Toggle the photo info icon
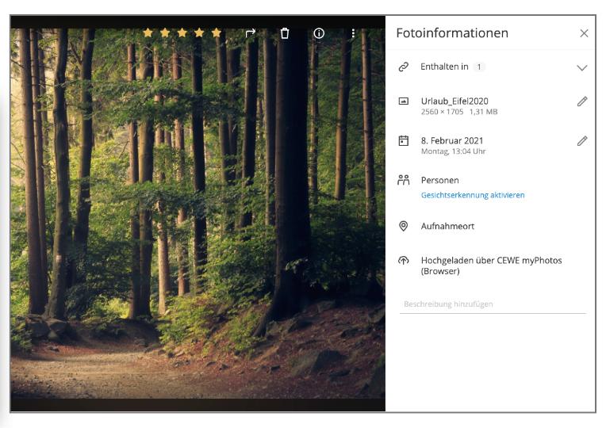This screenshot has width=606, height=428. 319,33
